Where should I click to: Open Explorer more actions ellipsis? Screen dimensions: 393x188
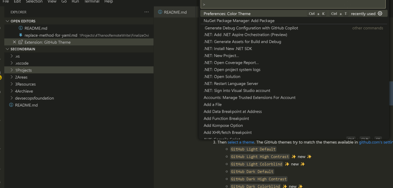click(147, 12)
